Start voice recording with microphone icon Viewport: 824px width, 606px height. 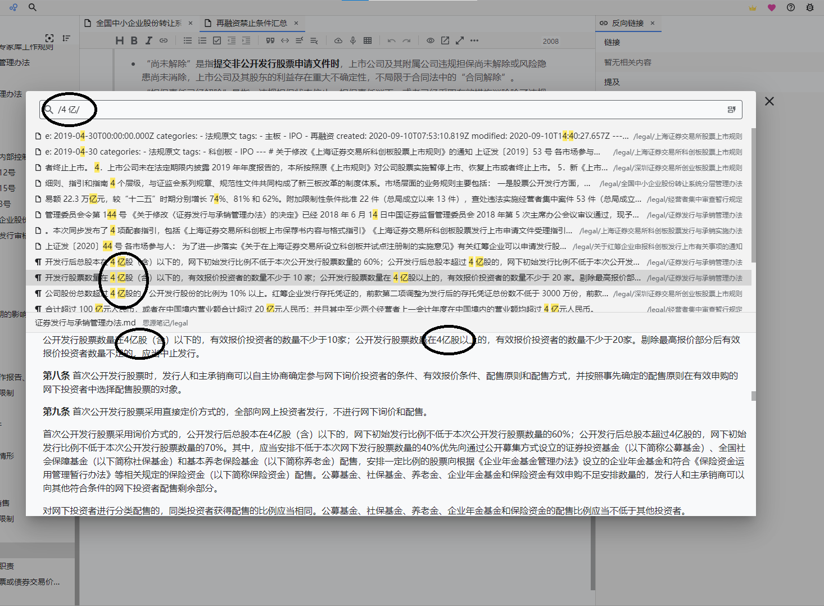[353, 40]
